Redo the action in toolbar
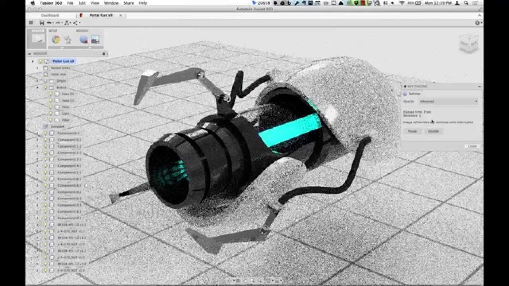The height and width of the screenshot is (286, 509). (x=58, y=23)
